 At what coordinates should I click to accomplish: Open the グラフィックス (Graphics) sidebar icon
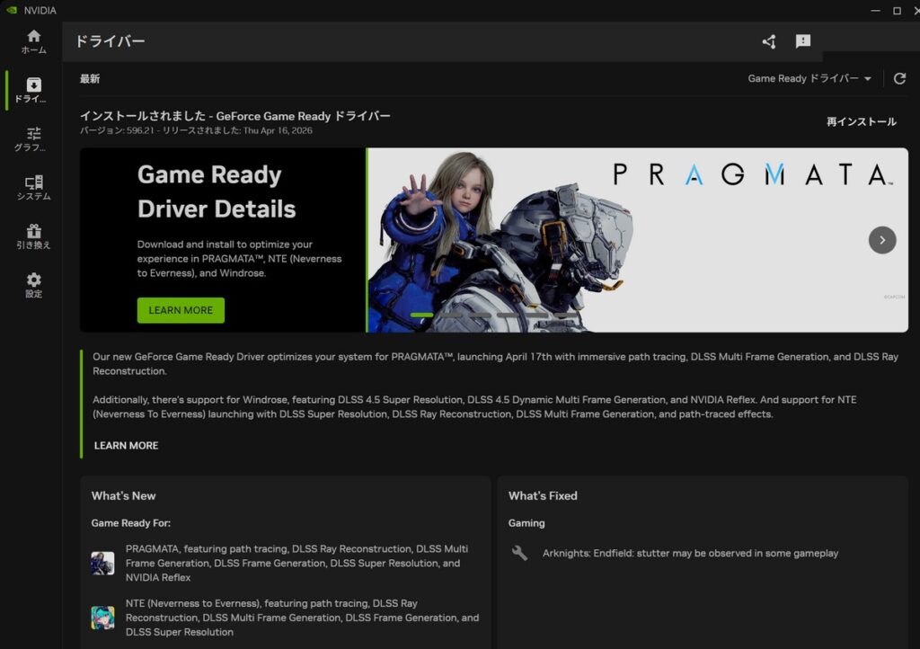[33, 138]
